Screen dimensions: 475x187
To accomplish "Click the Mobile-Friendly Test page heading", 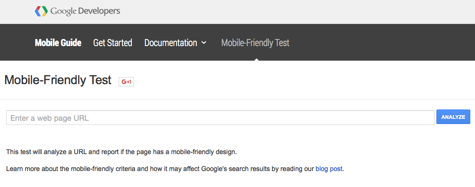I will coord(58,80).
